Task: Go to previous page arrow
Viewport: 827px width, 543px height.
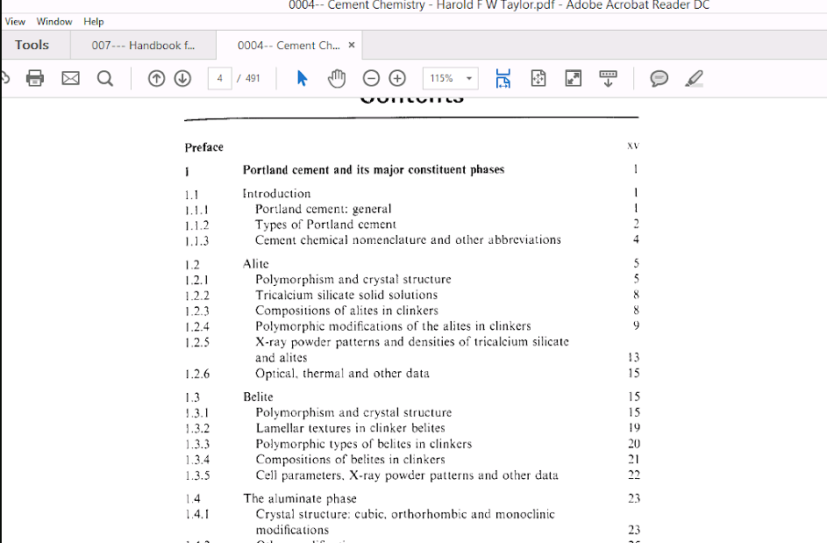Action: point(156,79)
